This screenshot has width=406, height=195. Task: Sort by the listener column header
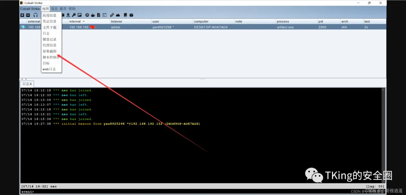(131, 21)
